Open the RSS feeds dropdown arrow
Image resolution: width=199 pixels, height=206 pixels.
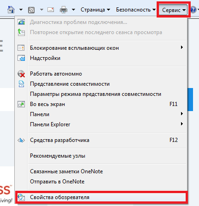point(41,10)
